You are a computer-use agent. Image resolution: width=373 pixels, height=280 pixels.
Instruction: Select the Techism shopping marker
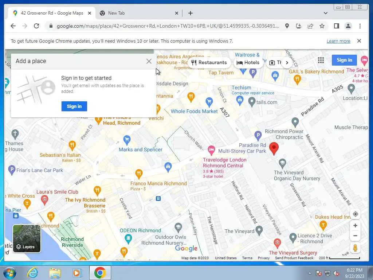point(240,101)
